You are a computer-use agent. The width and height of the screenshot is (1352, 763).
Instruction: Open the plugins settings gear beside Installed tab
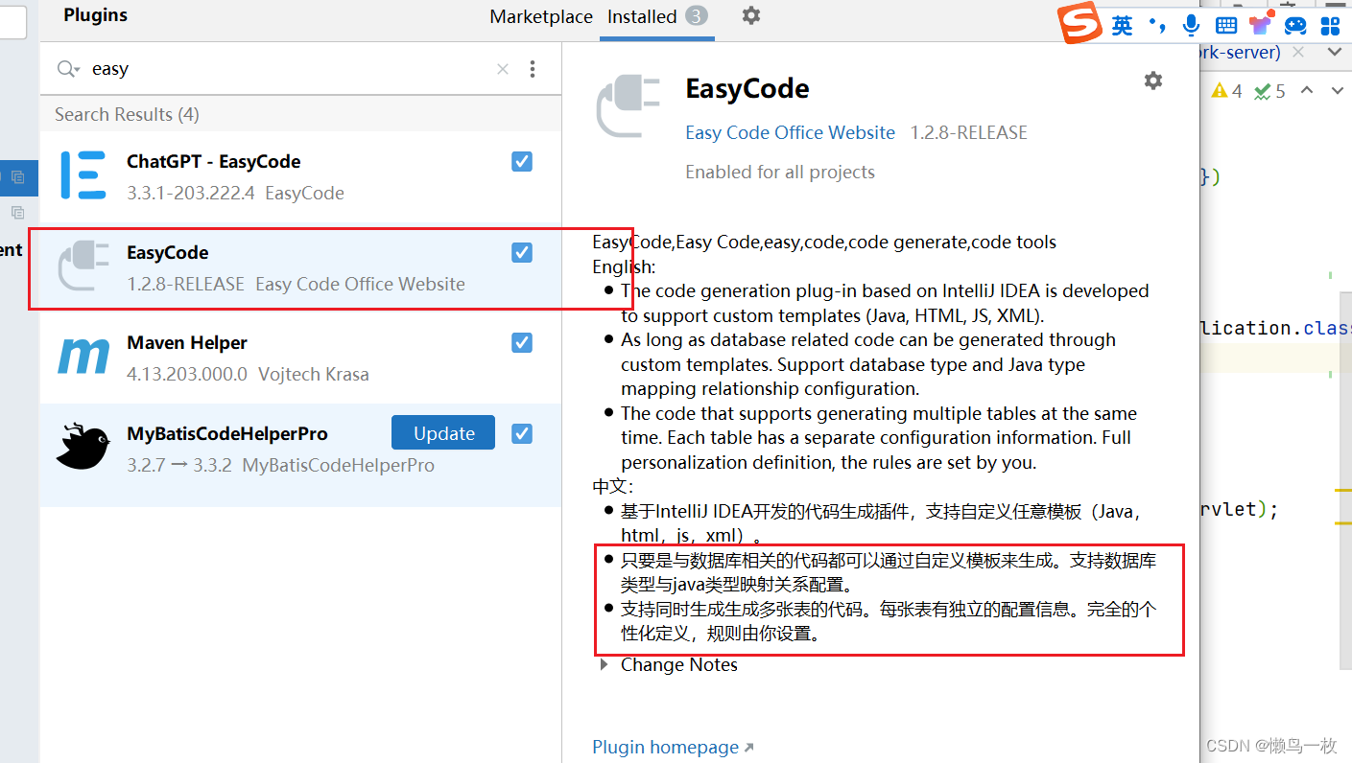(751, 15)
